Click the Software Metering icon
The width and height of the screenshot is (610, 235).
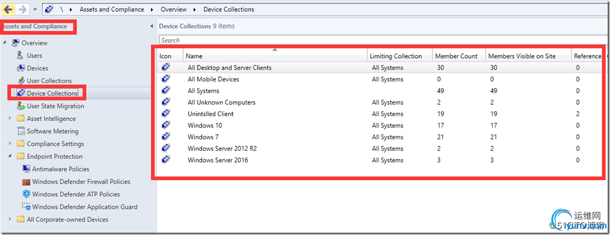(21, 131)
